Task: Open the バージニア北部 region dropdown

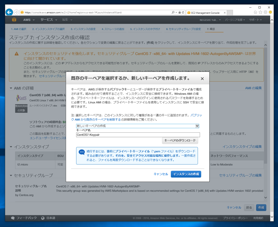Action: coord(235,20)
